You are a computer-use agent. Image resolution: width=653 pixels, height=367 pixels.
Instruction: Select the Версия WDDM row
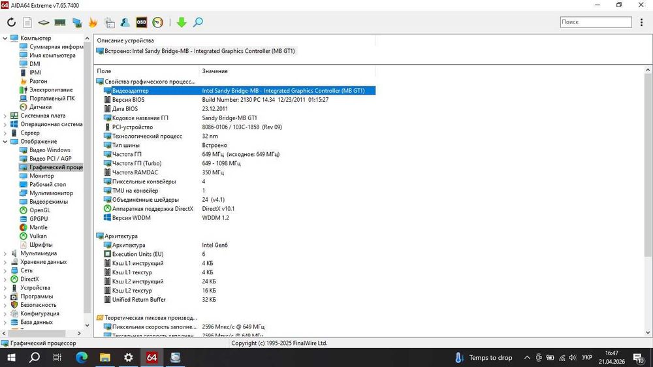240,218
